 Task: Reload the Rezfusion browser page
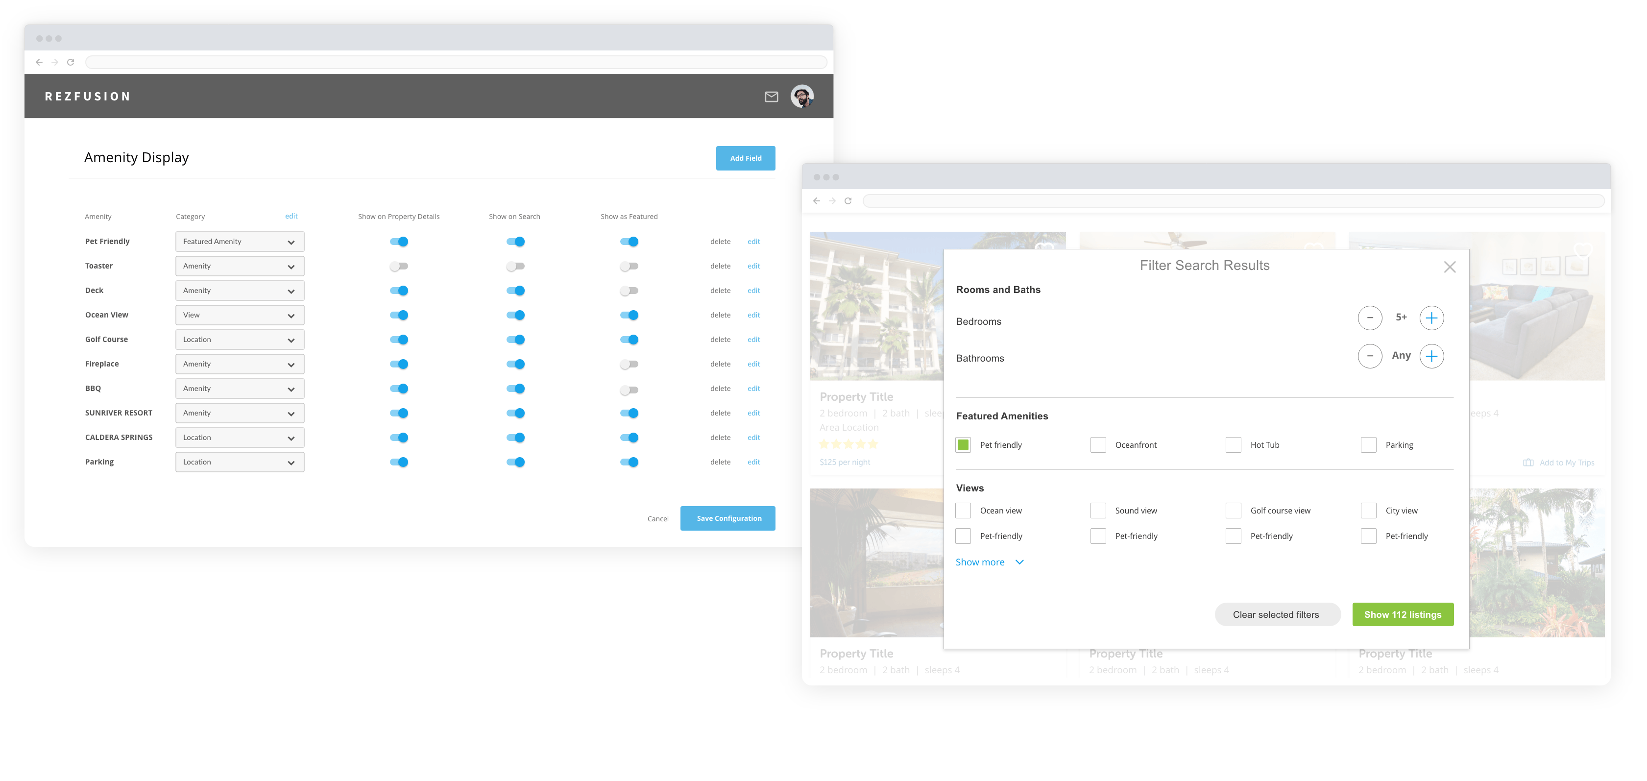pyautogui.click(x=71, y=62)
